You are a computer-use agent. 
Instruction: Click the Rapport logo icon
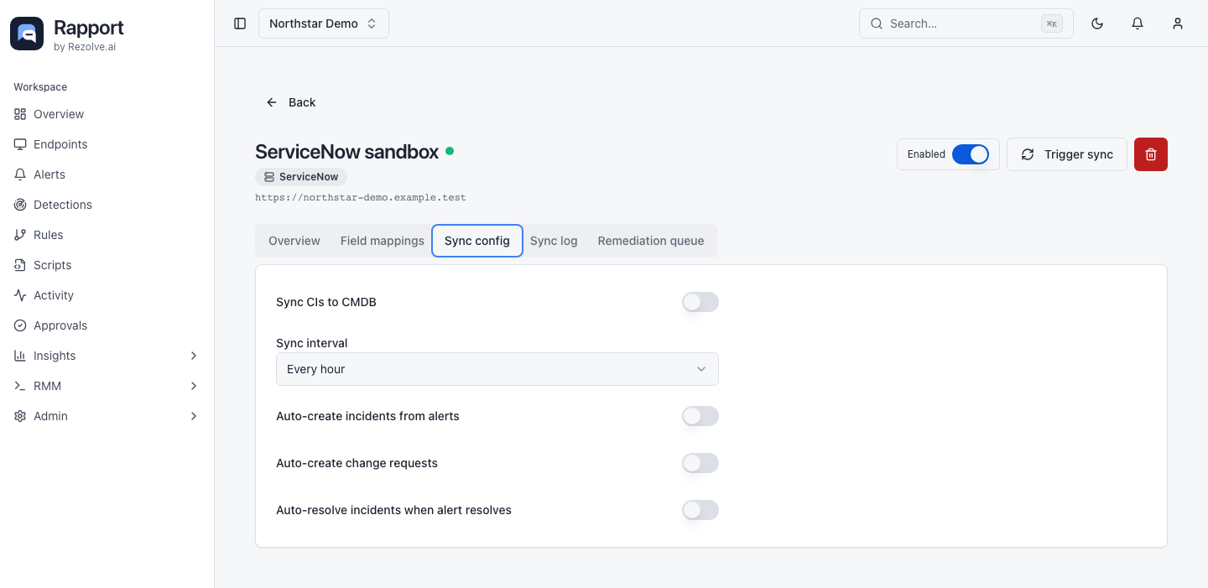[27, 34]
